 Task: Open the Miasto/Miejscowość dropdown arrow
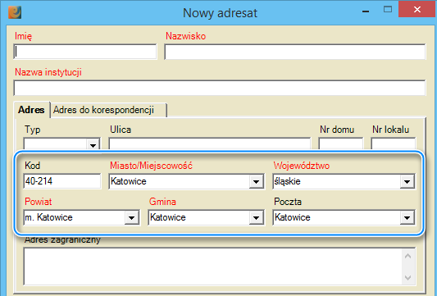pyautogui.click(x=257, y=182)
